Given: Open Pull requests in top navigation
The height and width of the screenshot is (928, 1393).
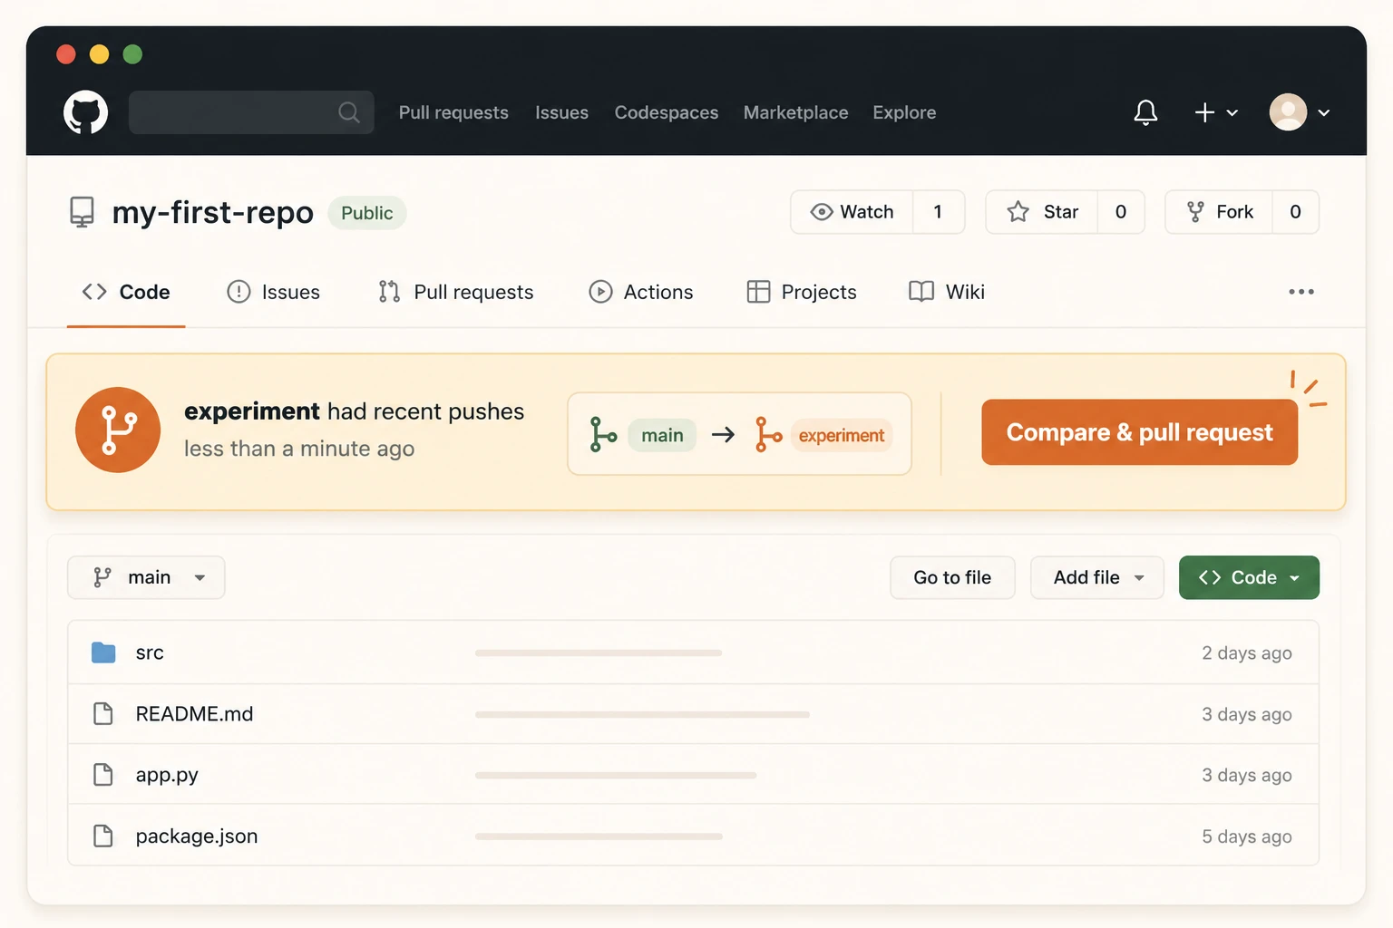Looking at the screenshot, I should (x=453, y=112).
